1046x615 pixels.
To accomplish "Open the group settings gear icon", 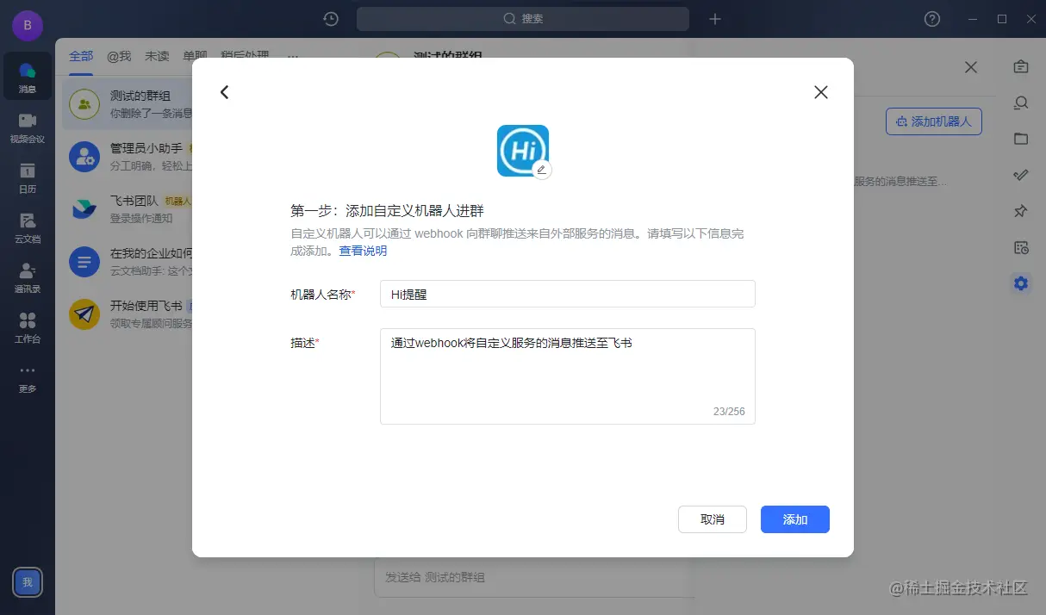I will point(1021,283).
